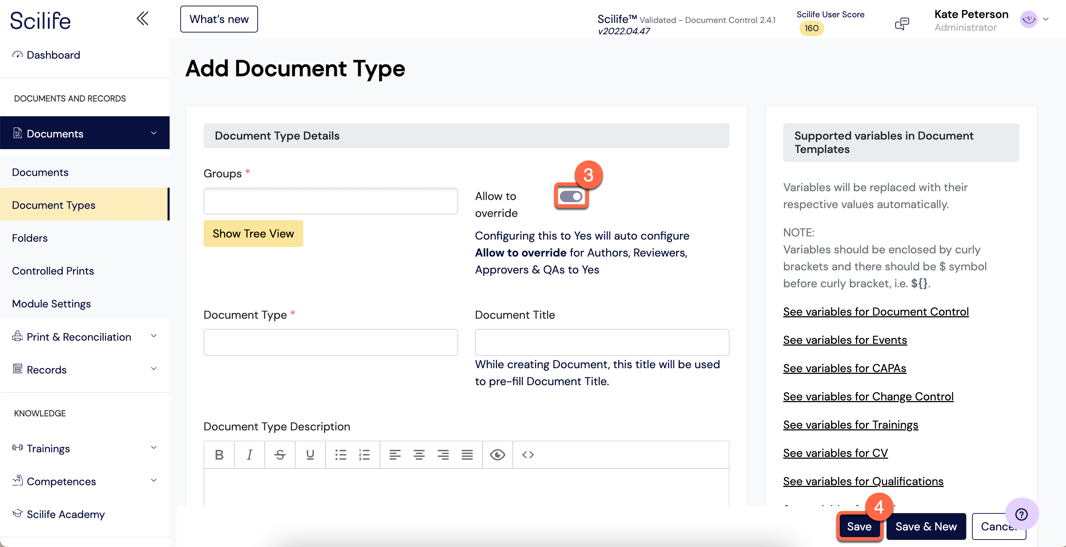
Task: Toggle underline formatting in editor
Action: coord(310,455)
